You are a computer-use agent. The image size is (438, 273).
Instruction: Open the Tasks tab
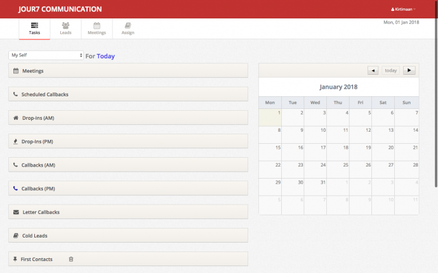coord(34,29)
